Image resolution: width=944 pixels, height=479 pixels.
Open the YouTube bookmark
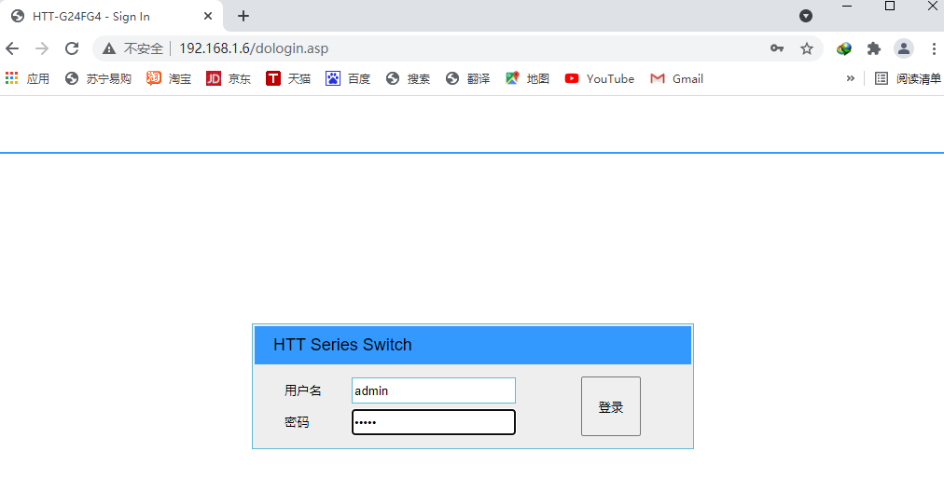coord(600,79)
